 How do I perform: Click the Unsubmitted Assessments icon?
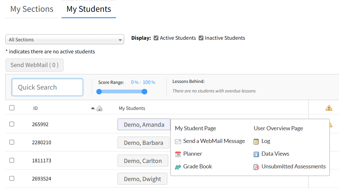point(256,167)
